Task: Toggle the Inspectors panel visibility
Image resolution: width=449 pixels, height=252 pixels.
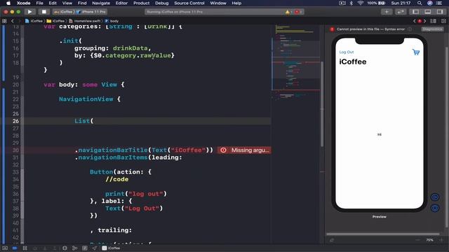Action: pyautogui.click(x=440, y=12)
